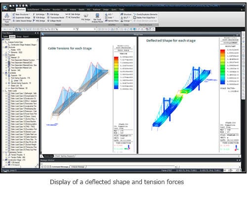The image size is (247, 198).
Task: Select Point Spring Supports tree item
Action: pyautogui.click(x=20, y=78)
